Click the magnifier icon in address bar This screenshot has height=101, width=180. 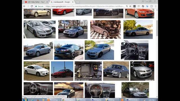127,6
